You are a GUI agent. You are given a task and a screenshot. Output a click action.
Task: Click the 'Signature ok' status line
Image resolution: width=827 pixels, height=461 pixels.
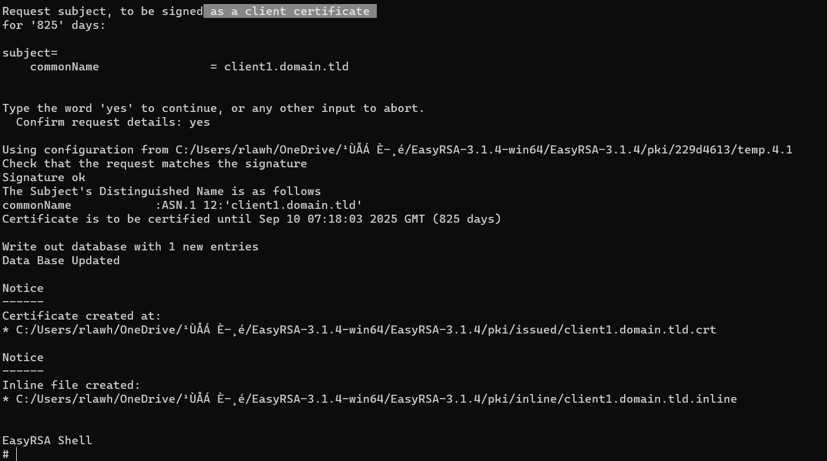(x=44, y=178)
